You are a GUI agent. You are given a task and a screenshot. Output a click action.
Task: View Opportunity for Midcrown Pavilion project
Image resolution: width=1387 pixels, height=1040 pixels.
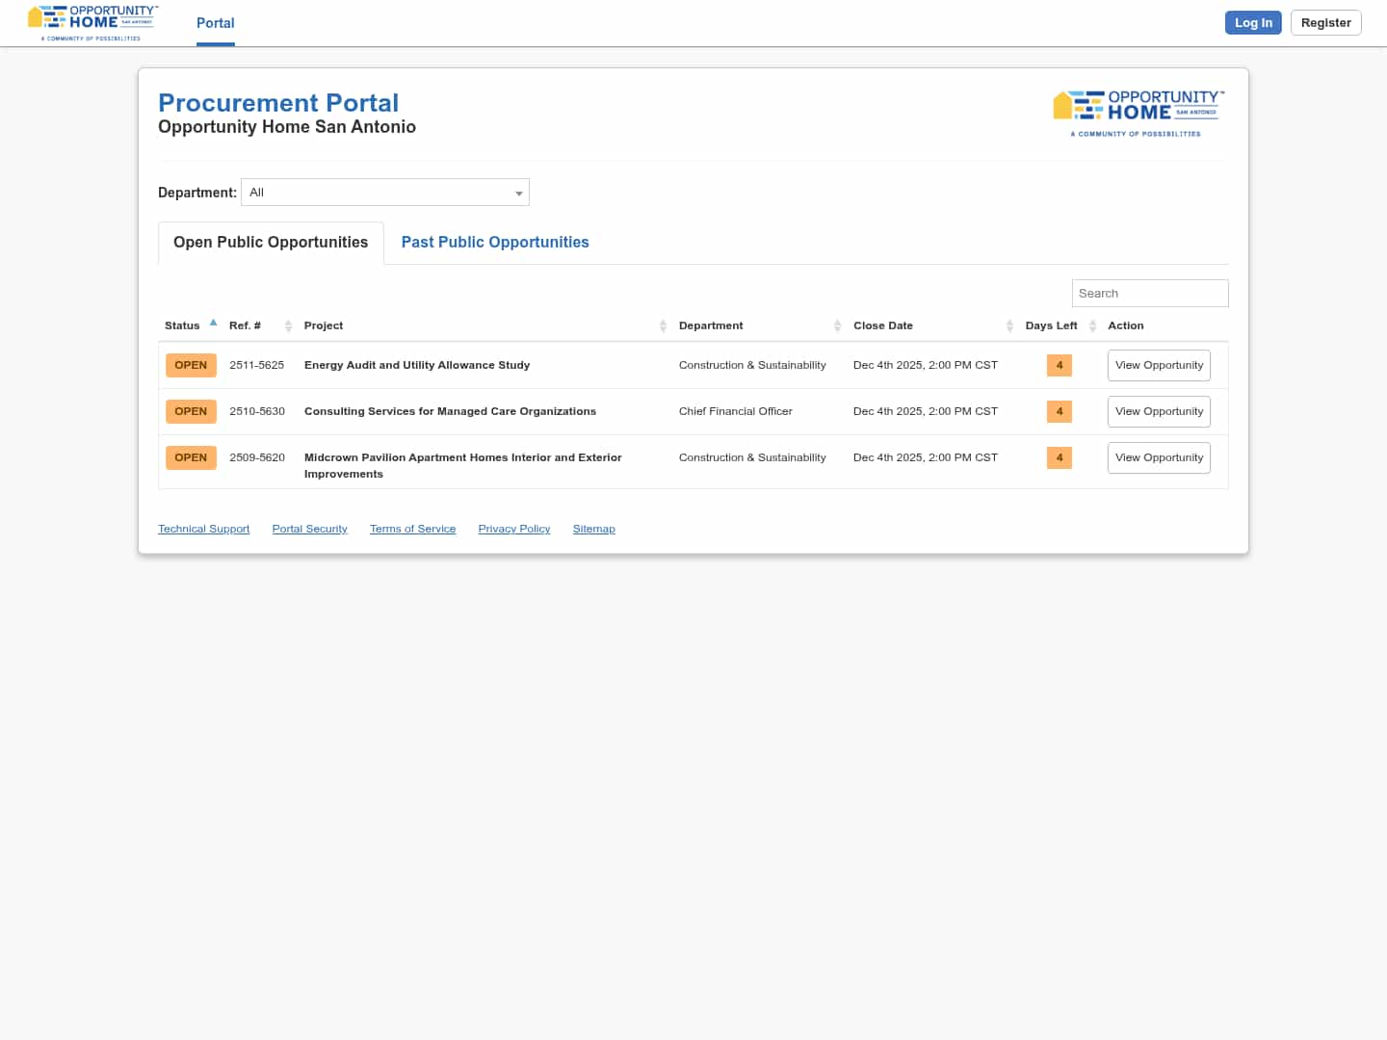[1159, 458]
